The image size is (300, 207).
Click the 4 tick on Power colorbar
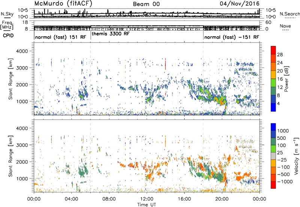pyautogui.click(x=278, y=103)
